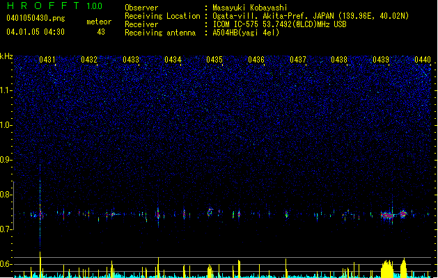Click the HROFFT 1.0.0 title text
The height and width of the screenshot is (278, 438).
click(x=54, y=6)
